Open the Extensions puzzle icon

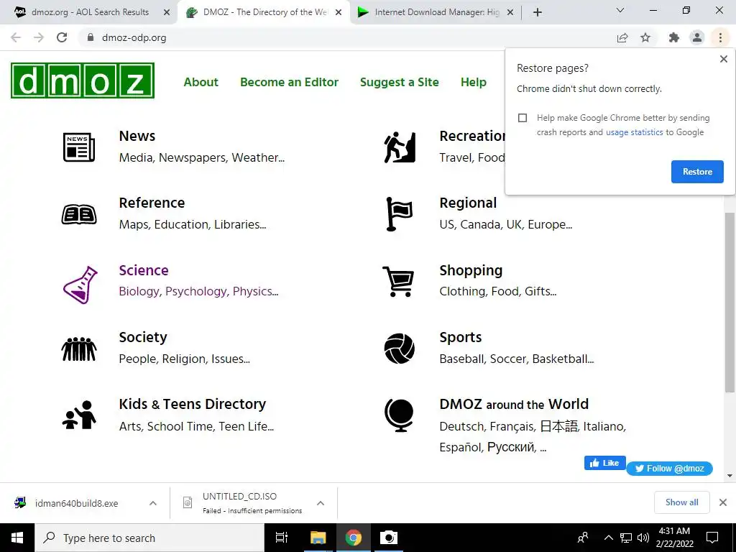(x=674, y=37)
